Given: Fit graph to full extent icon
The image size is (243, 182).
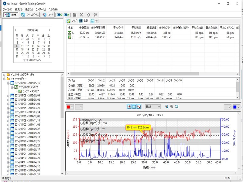Looking at the screenshot, I should click(177, 107).
